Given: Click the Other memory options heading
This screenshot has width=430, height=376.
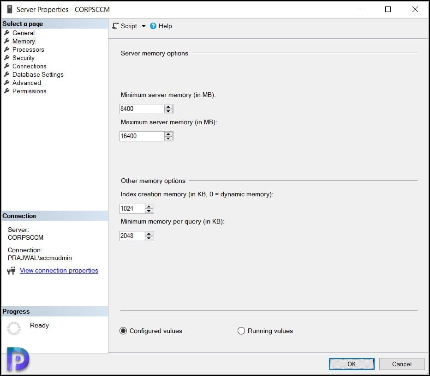Looking at the screenshot, I should point(153,181).
